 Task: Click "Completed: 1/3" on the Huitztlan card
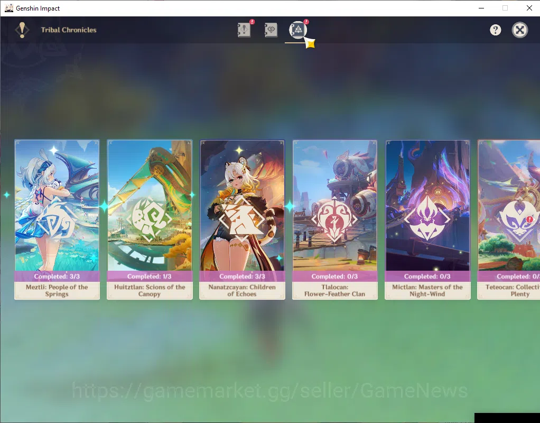point(150,277)
